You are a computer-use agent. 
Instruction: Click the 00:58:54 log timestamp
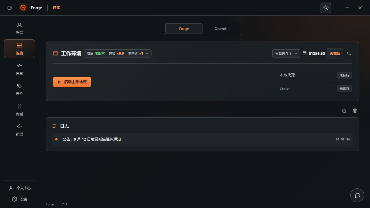click(343, 140)
